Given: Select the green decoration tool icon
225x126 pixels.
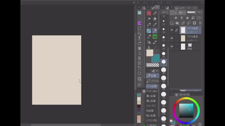Looking at the screenshot, I should click(155, 36).
